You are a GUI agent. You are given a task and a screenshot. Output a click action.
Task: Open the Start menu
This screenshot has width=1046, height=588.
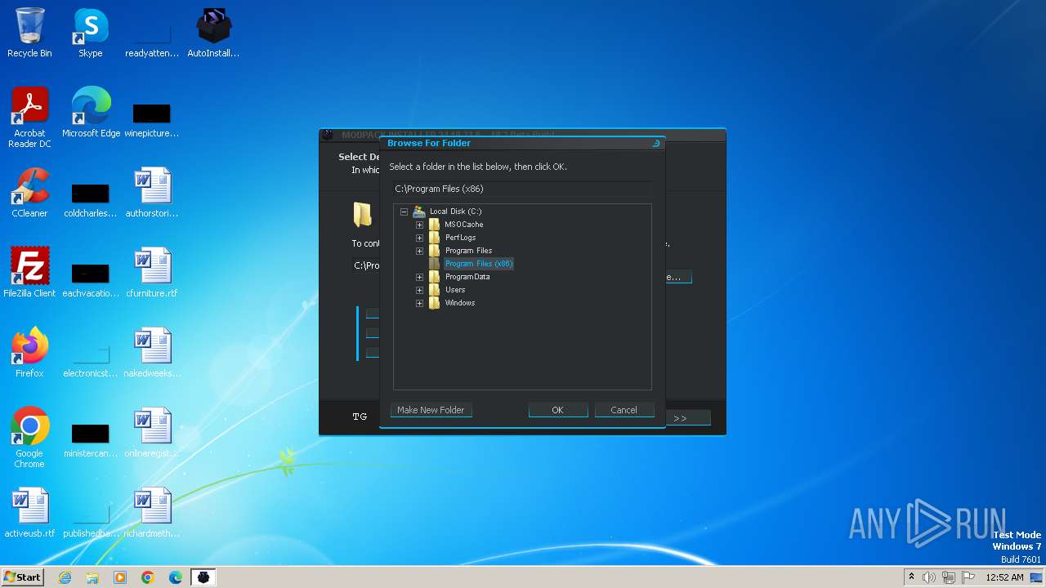[22, 577]
